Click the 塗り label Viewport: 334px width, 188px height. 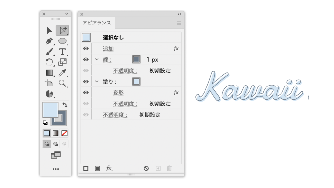[110, 82]
